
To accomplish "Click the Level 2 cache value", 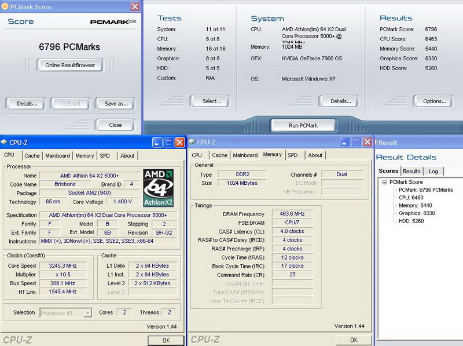I will [152, 283].
